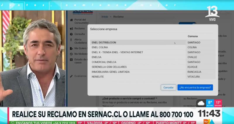
Task: Open Reclamo in the sidebar menu
Action: pos(80,28)
